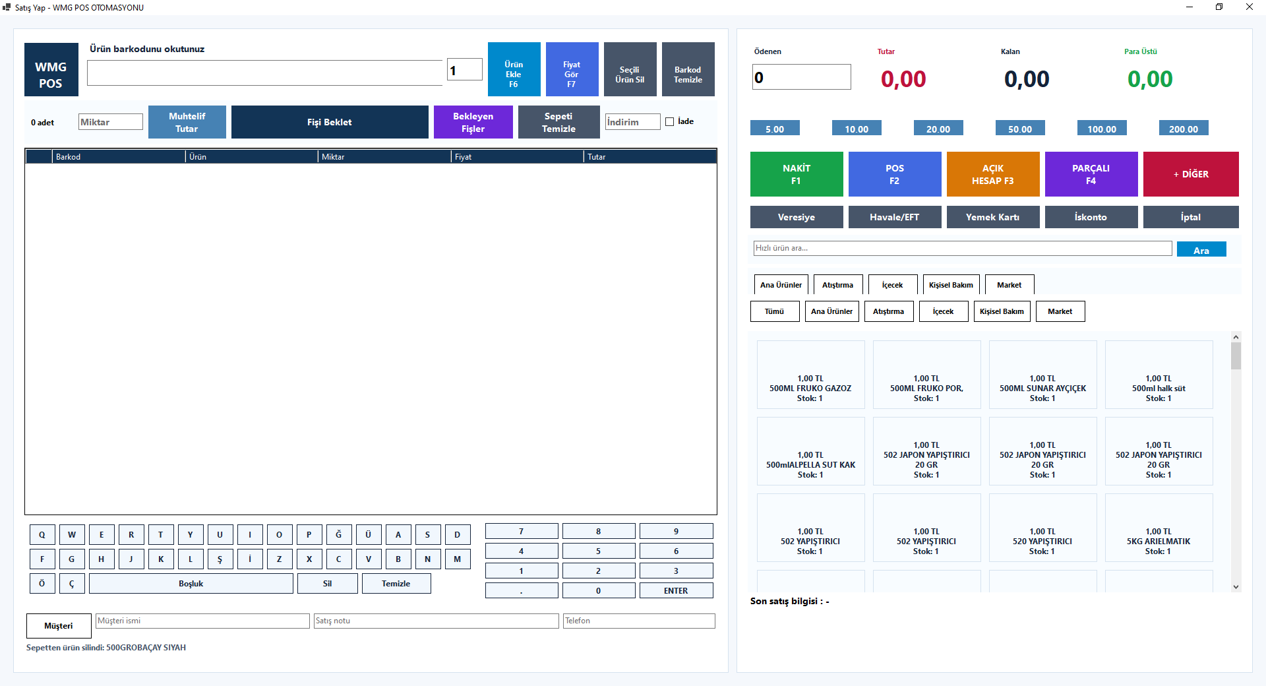Pay with POS F2
The width and height of the screenshot is (1266, 686).
point(895,174)
